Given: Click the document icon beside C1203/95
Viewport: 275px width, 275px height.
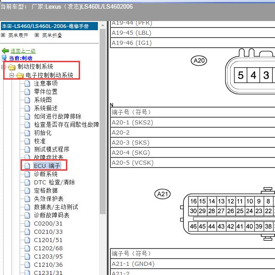Looking at the screenshot, I should [x=27, y=257].
